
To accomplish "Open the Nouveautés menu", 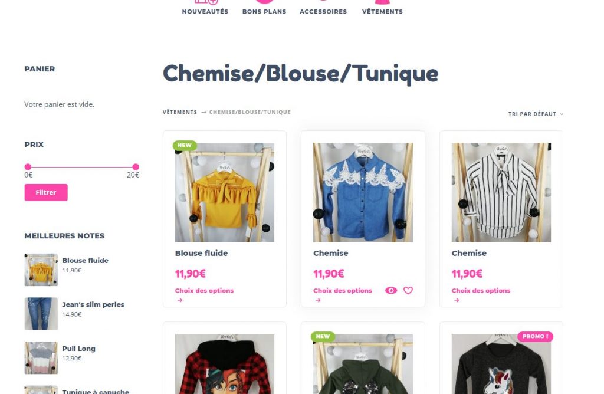I will [205, 12].
